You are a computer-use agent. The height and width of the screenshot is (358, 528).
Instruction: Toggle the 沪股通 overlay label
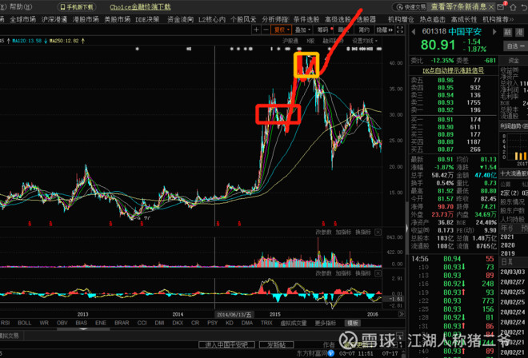290,41
